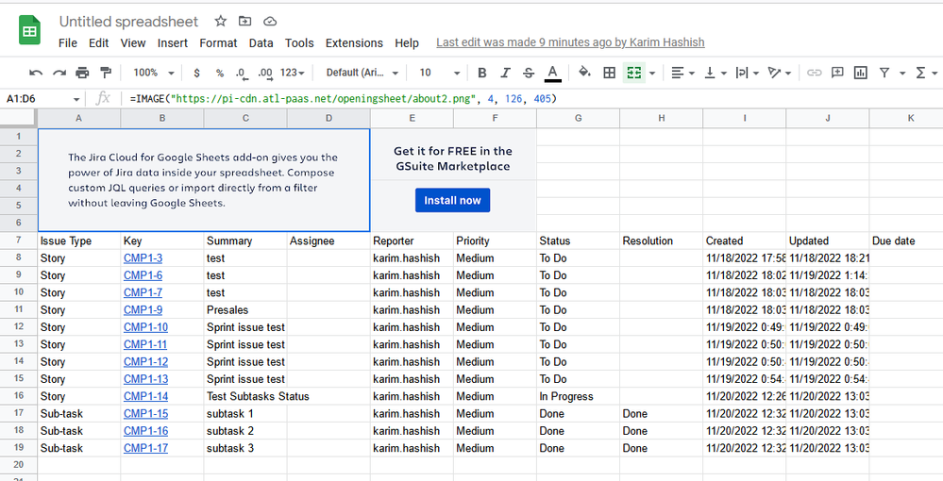Click the Merge cells icon
The image size is (943, 481).
[x=634, y=73]
